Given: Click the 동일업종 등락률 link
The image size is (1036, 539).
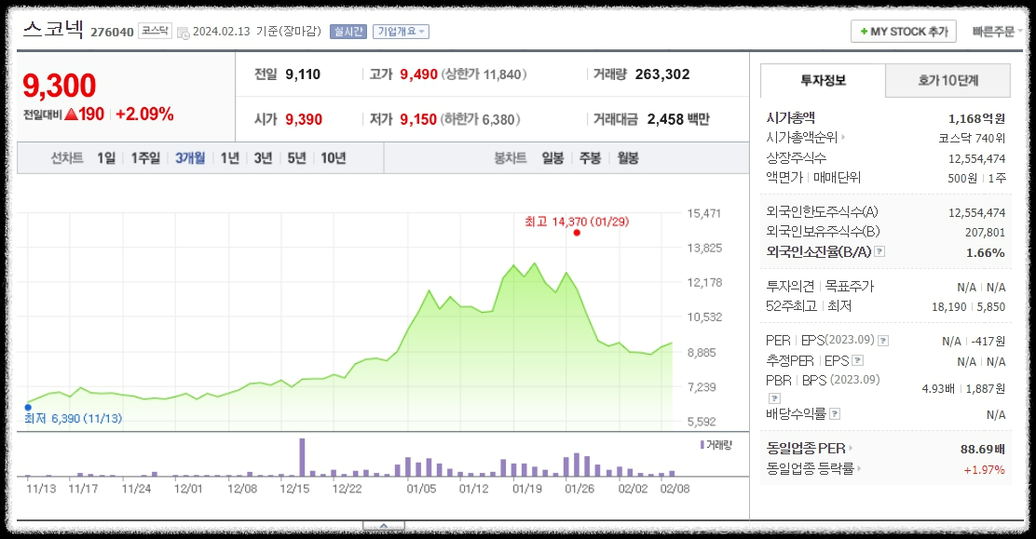Looking at the screenshot, I should pos(810,469).
